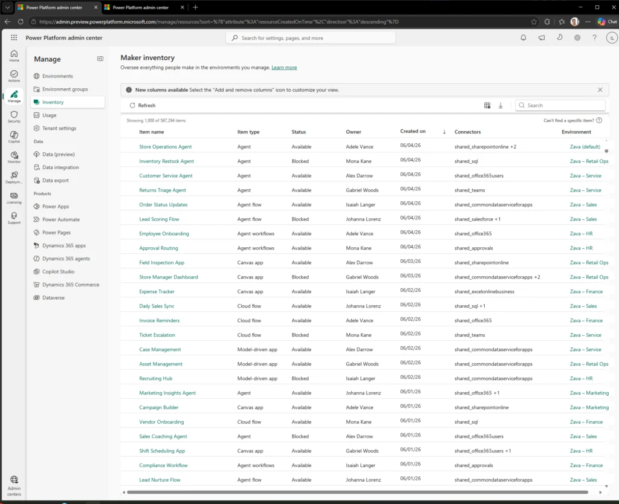Image resolution: width=619 pixels, height=504 pixels.
Task: Open the app launcher waffle icon
Action: click(x=14, y=37)
